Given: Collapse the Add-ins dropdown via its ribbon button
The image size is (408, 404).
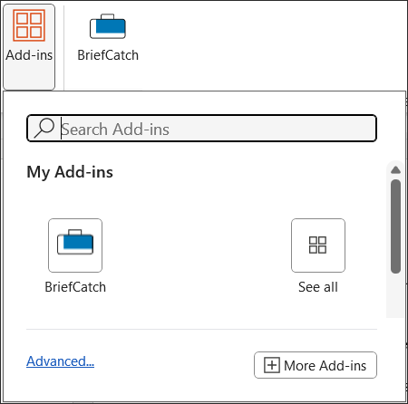Looking at the screenshot, I should point(29,47).
